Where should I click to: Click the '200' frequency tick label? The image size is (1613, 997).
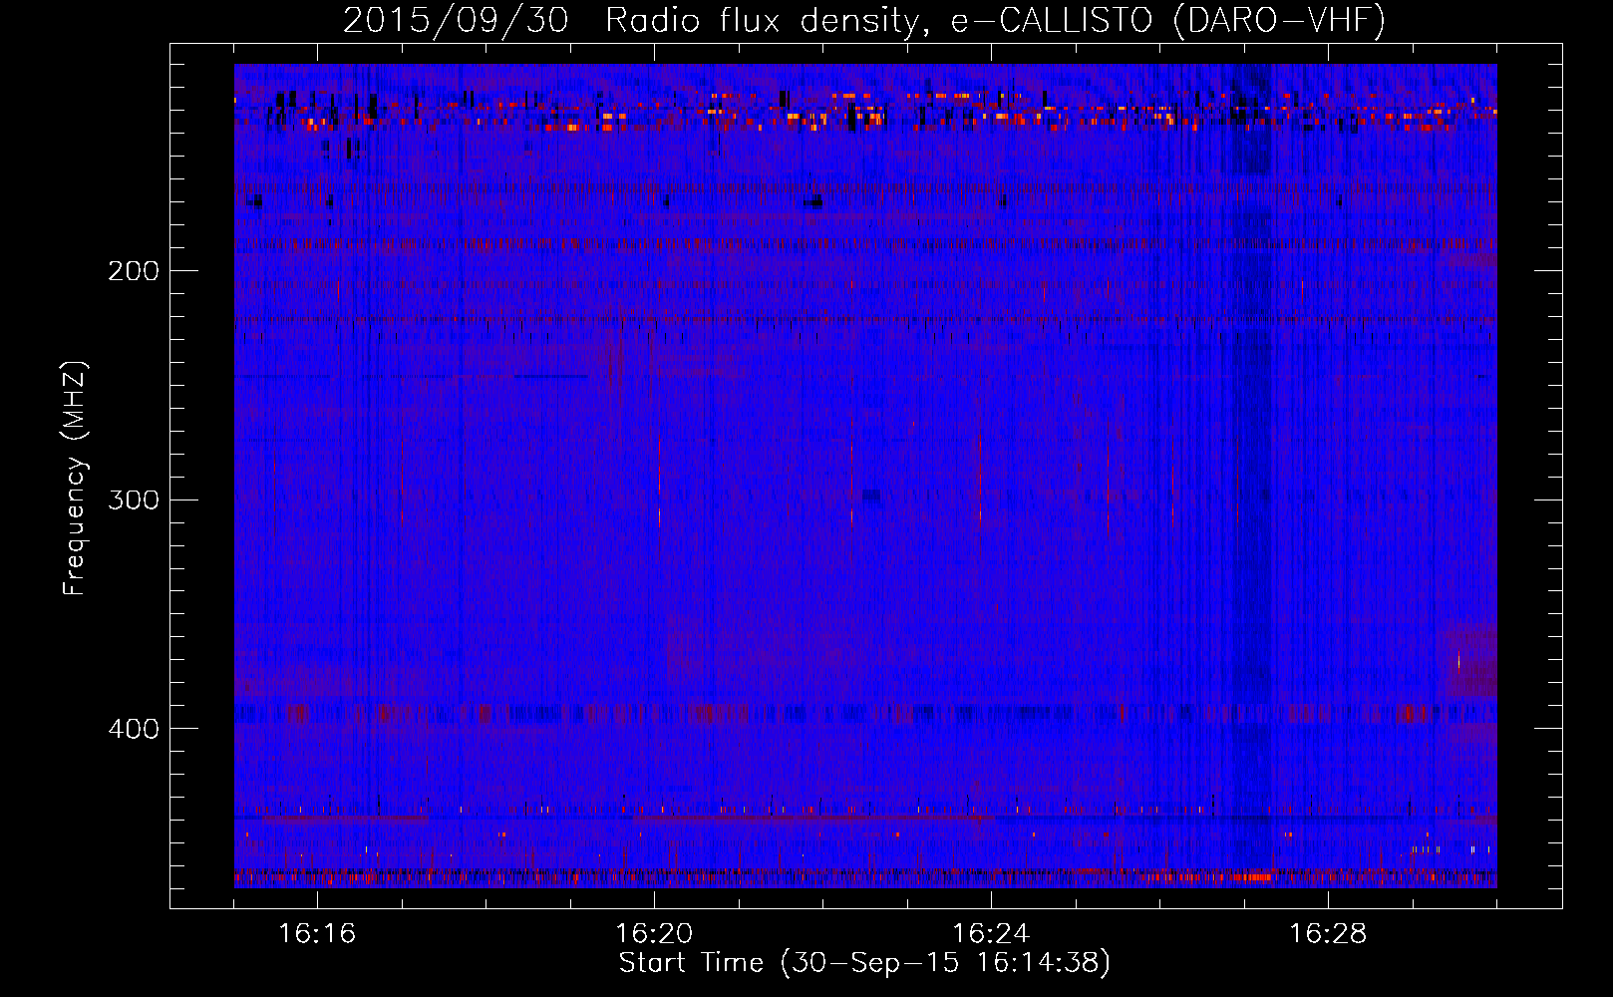pos(134,271)
